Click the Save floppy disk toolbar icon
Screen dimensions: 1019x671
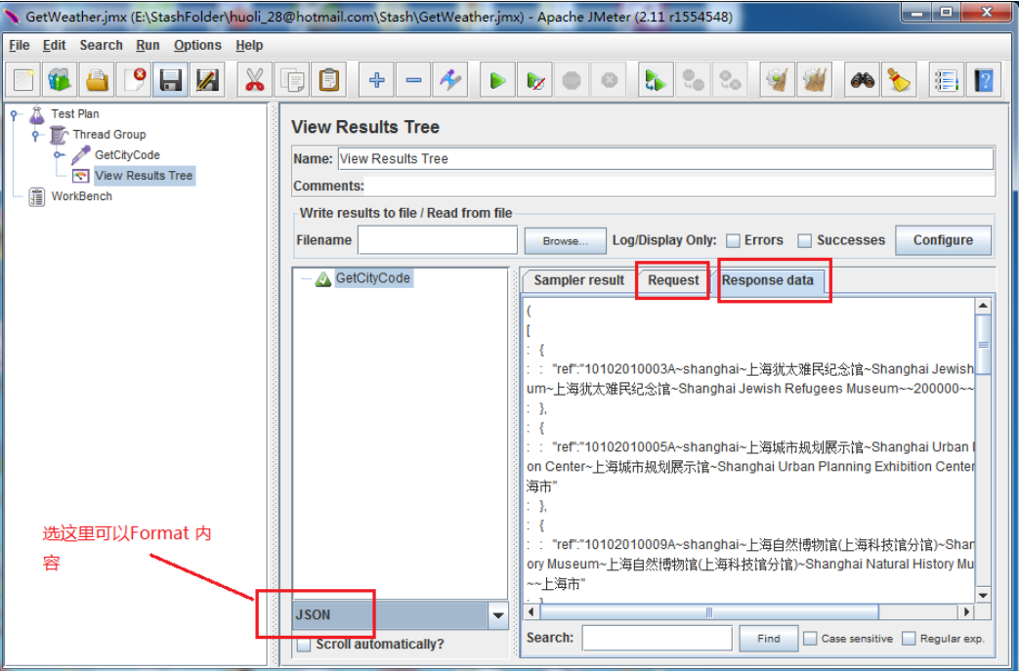pyautogui.click(x=171, y=81)
